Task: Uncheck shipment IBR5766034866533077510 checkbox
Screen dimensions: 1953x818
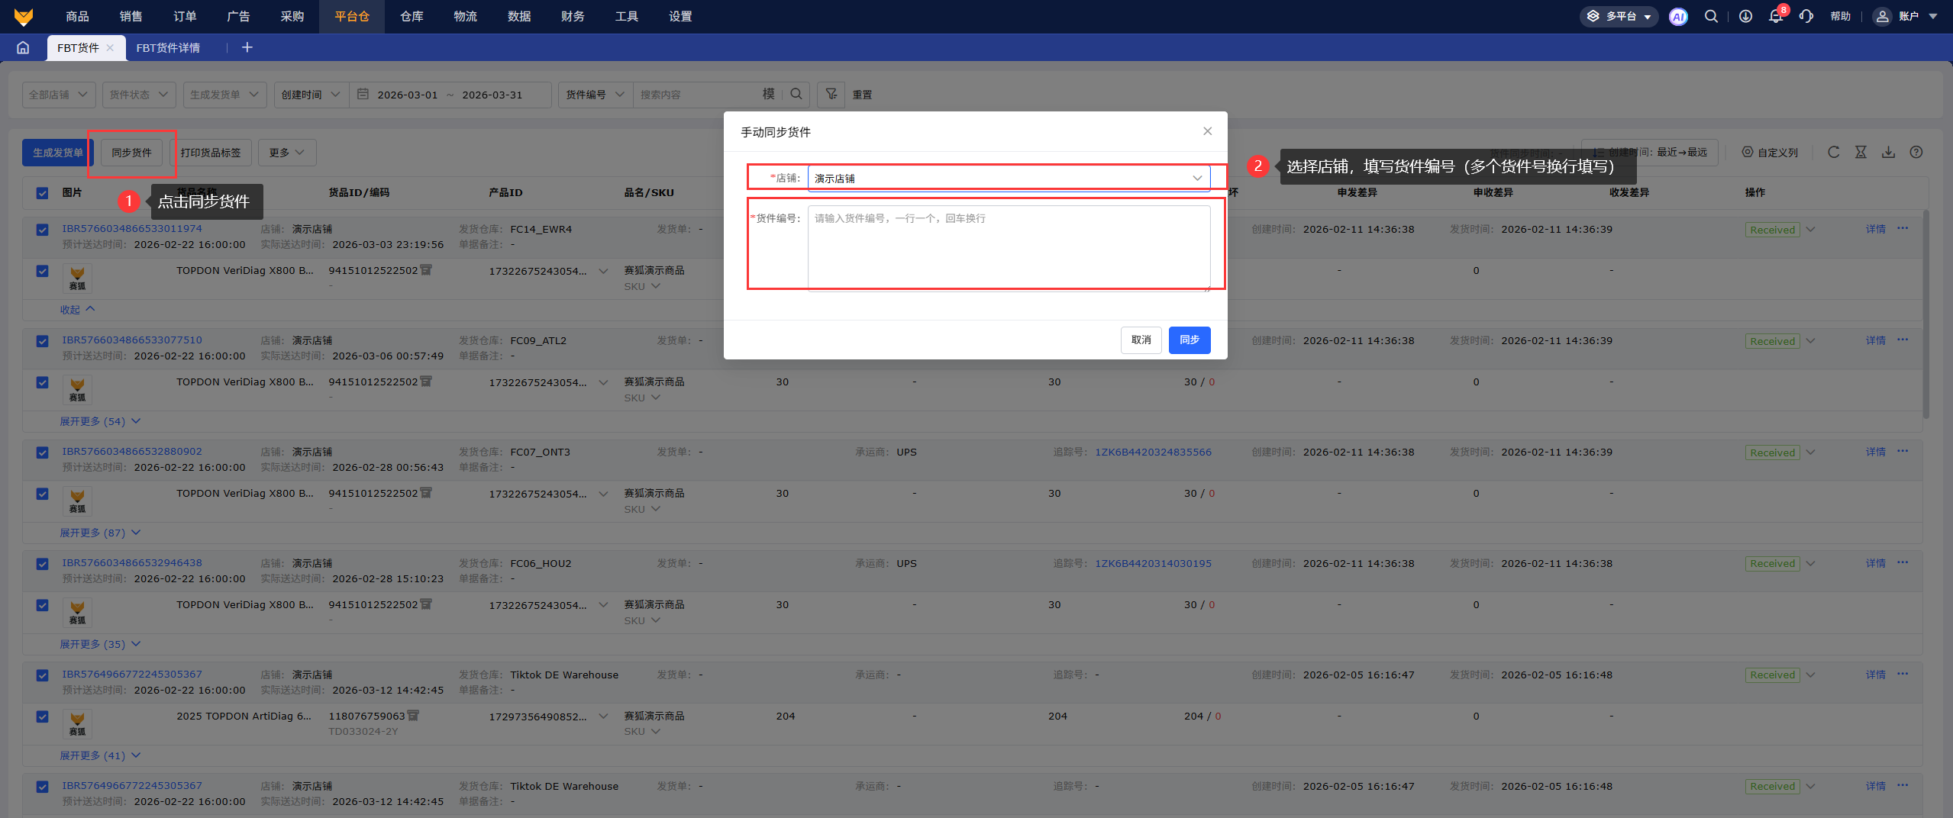Action: click(42, 341)
